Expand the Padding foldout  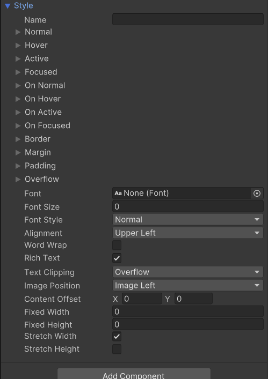(x=18, y=166)
